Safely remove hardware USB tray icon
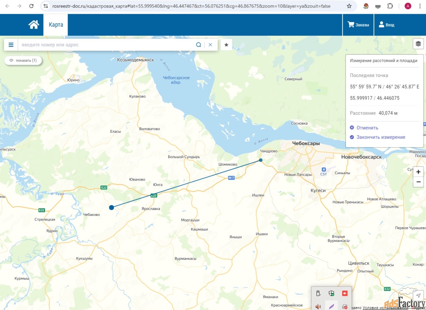426x310 pixels. (x=318, y=293)
